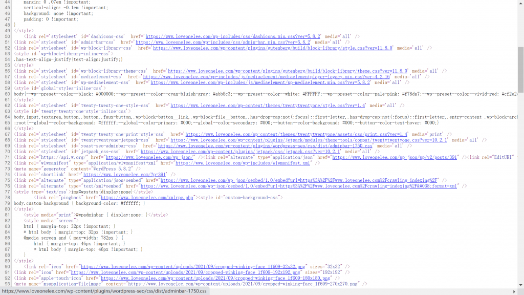524x295 pixels.
Task: Click the scroll down arrow of vertical scrollbar
Action: coord(520,285)
